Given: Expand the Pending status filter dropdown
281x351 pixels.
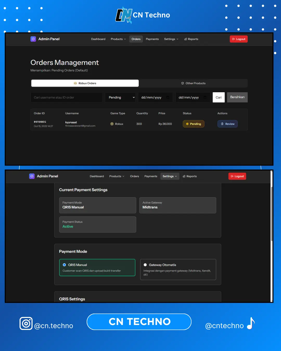Looking at the screenshot, I should (x=120, y=97).
